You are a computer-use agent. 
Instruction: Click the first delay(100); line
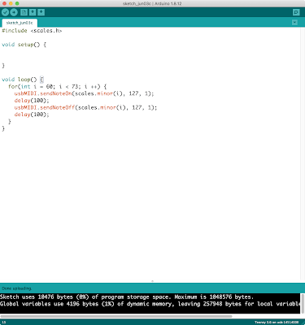tap(32, 101)
